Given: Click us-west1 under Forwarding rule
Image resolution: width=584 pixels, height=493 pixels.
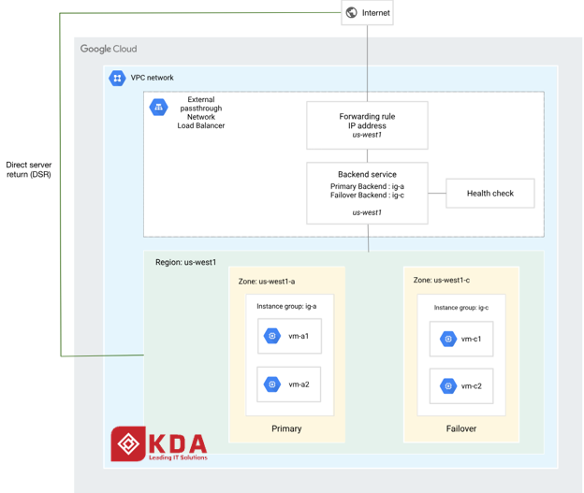Looking at the screenshot, I should [367, 135].
